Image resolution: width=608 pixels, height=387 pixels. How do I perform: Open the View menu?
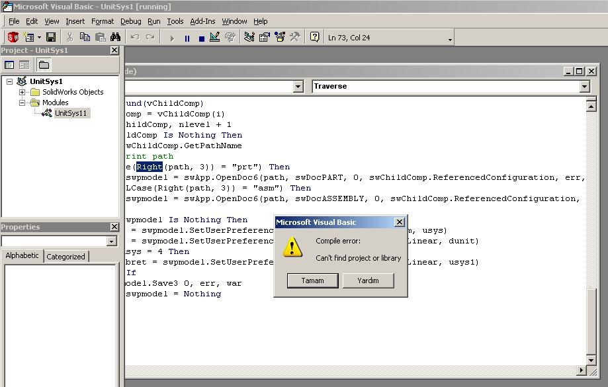(x=52, y=21)
